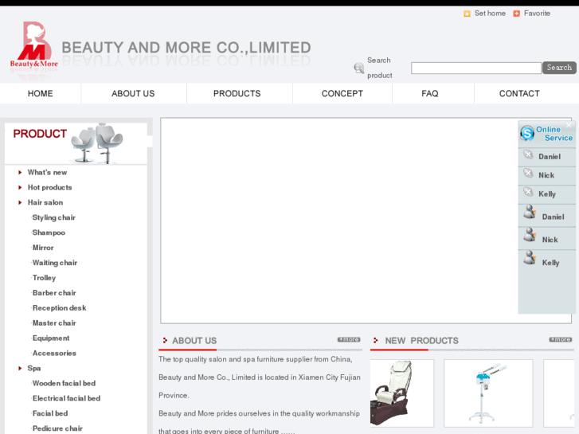Select Mirror subcategory
Screen dimensions: 579x434
(x=43, y=248)
